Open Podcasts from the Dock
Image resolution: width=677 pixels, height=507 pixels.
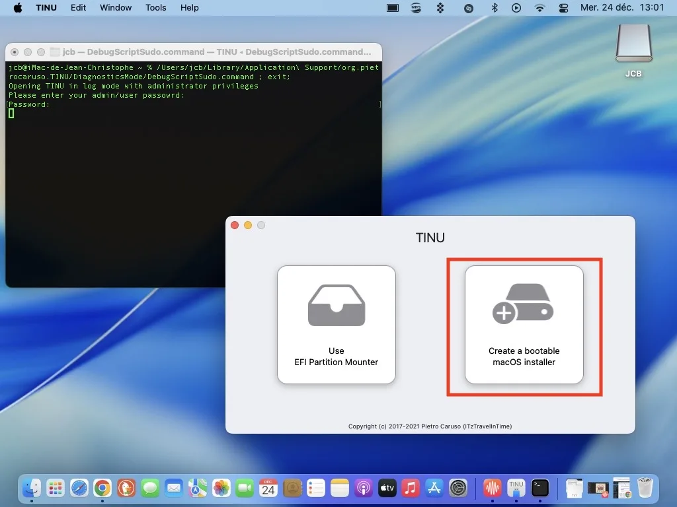(x=363, y=488)
